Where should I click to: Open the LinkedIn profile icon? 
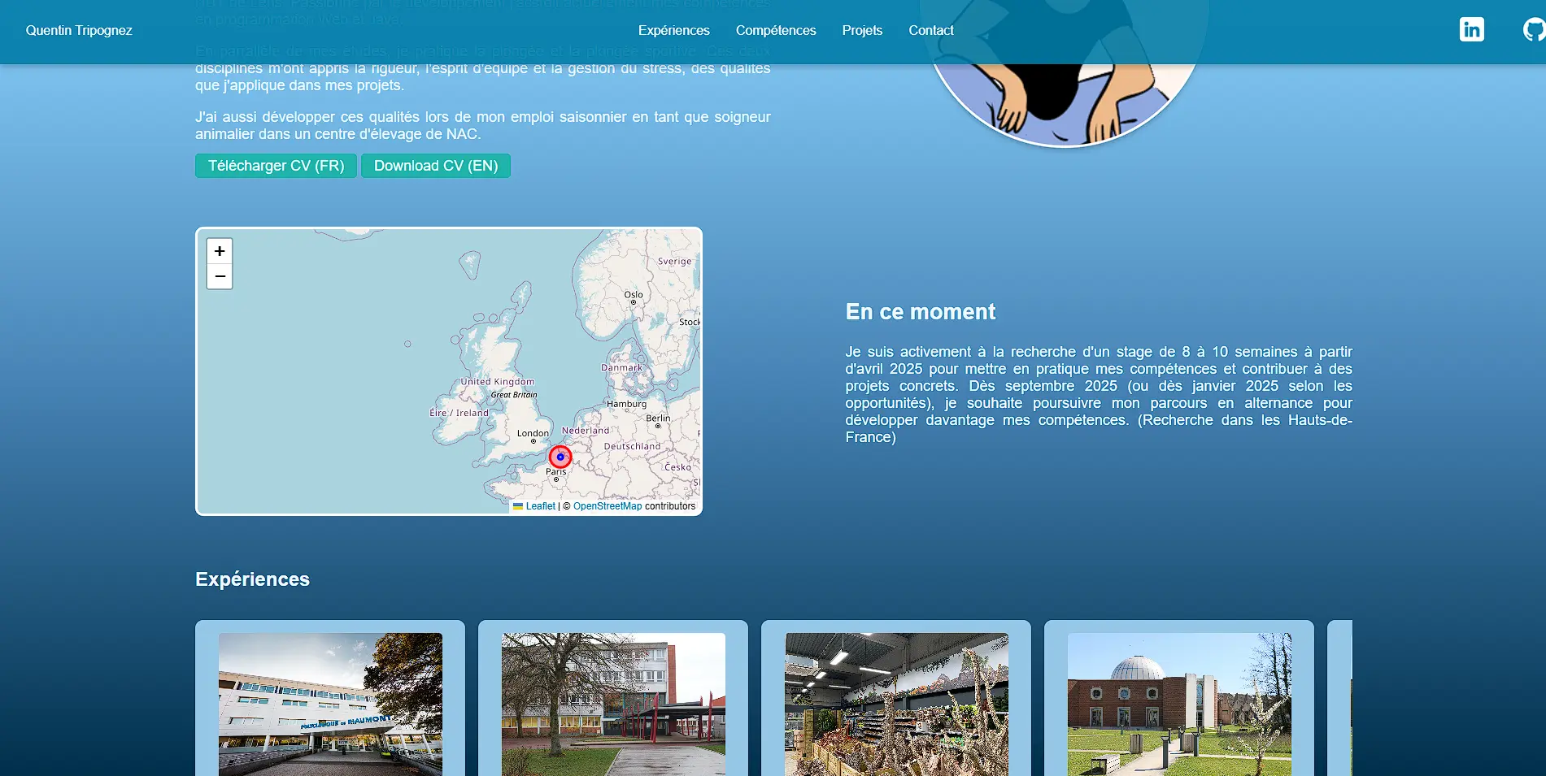tap(1471, 30)
